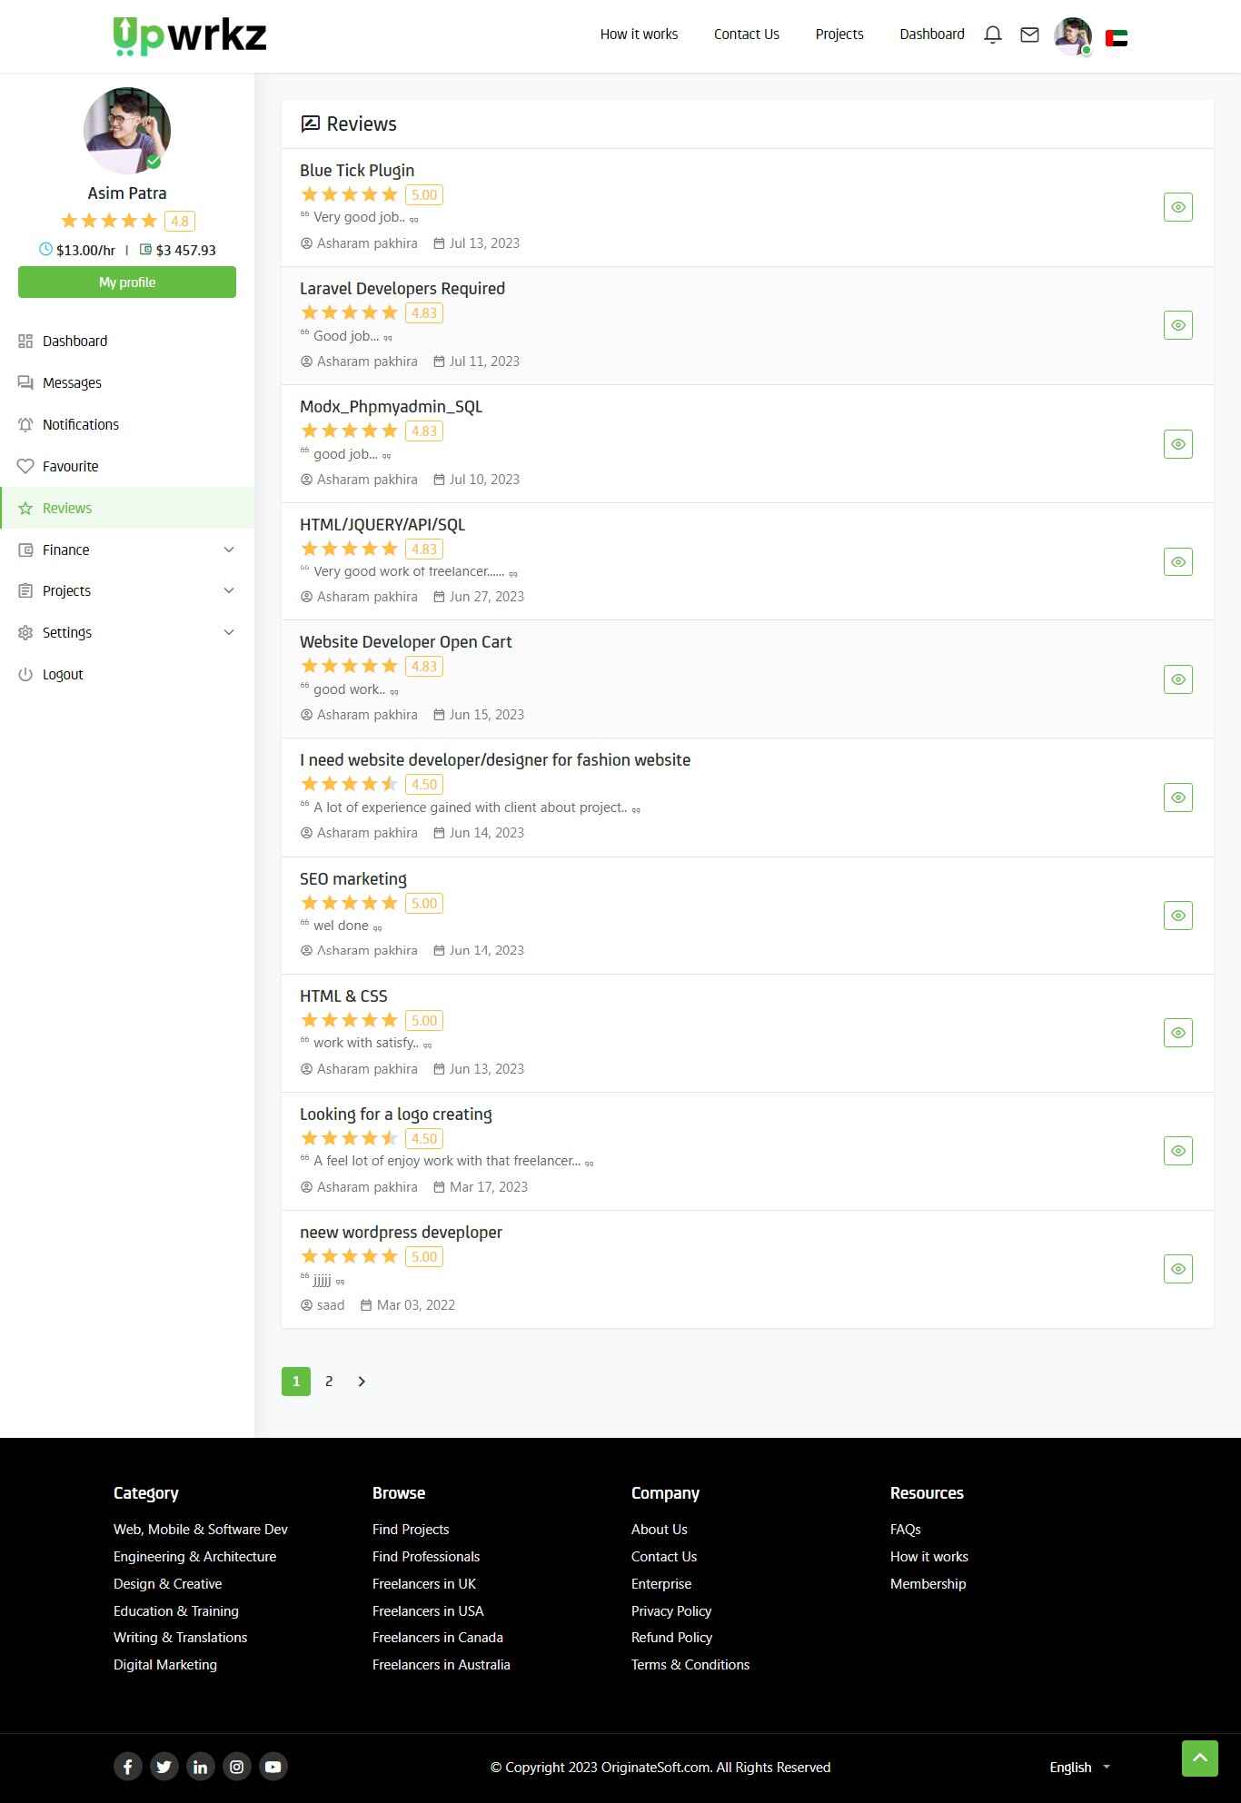This screenshot has height=1803, width=1241.
Task: Open the mail envelope icon
Action: [x=1029, y=34]
